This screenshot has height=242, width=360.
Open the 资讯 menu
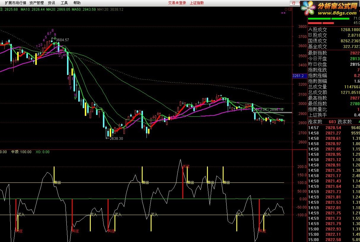(x=51, y=3)
